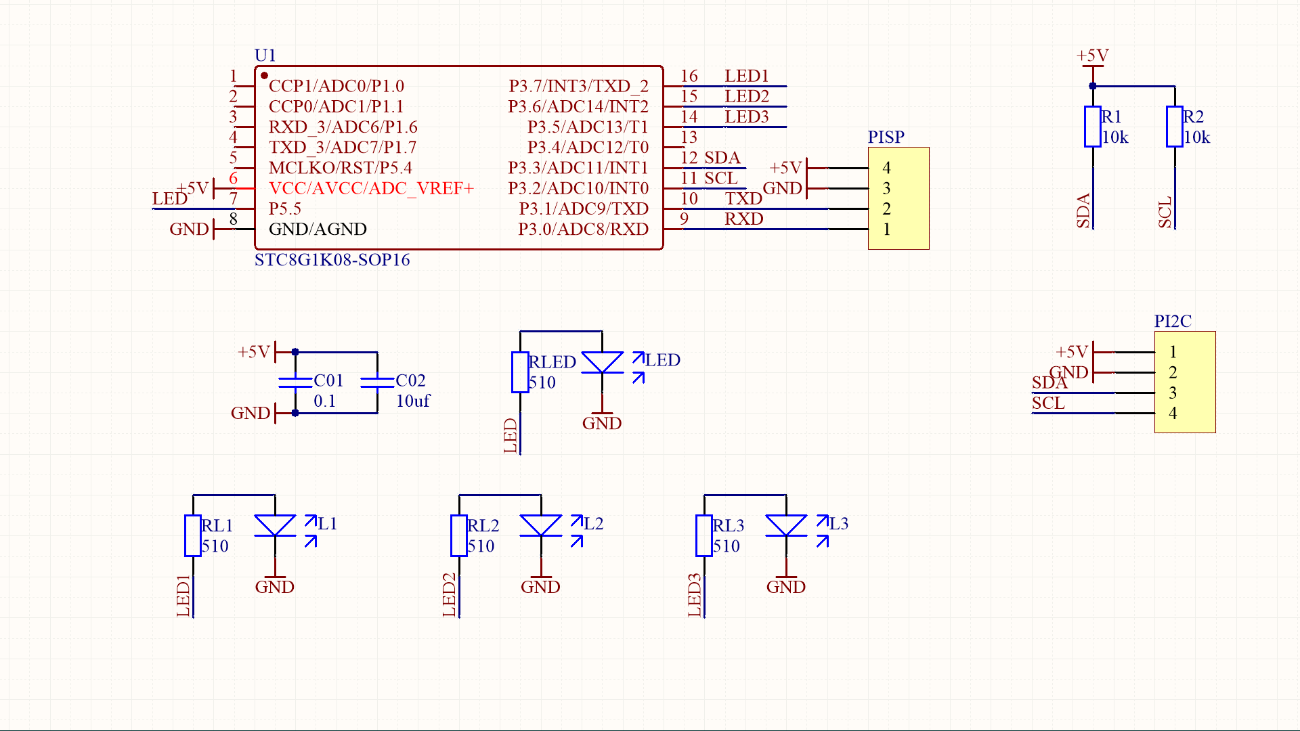The image size is (1300, 731).
Task: Click the 10k value label of R2
Action: coord(1198,138)
